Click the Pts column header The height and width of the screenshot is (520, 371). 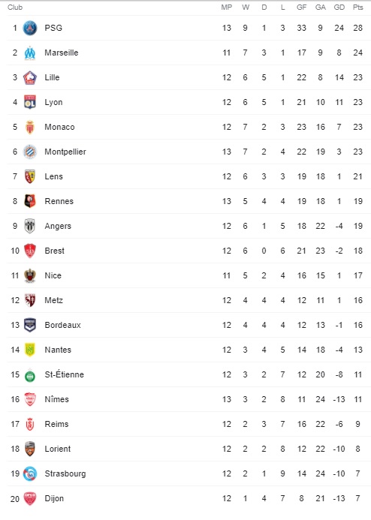coord(357,8)
